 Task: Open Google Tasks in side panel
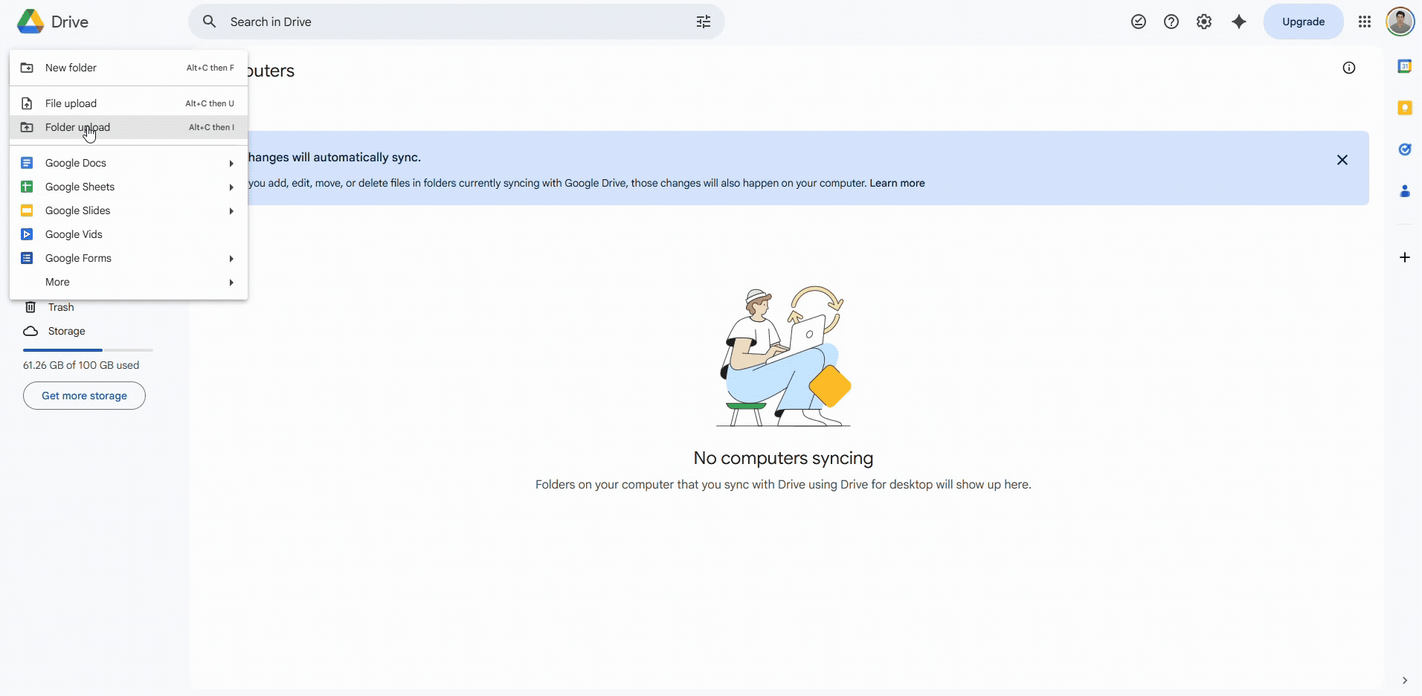(x=1405, y=149)
